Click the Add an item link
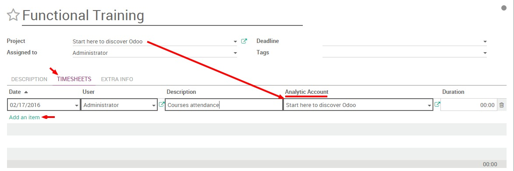 [x=24, y=117]
